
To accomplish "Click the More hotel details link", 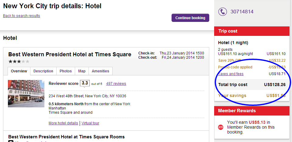I will coord(63,123).
